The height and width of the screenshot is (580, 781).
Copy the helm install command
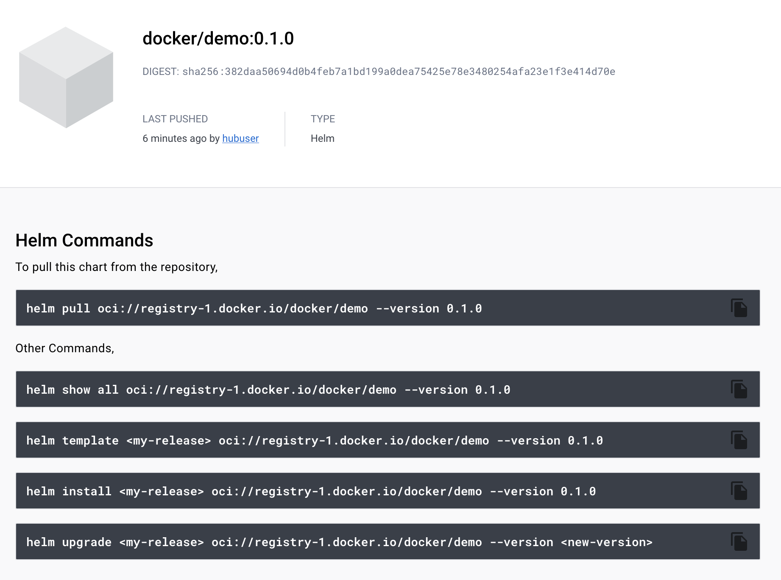(x=739, y=491)
